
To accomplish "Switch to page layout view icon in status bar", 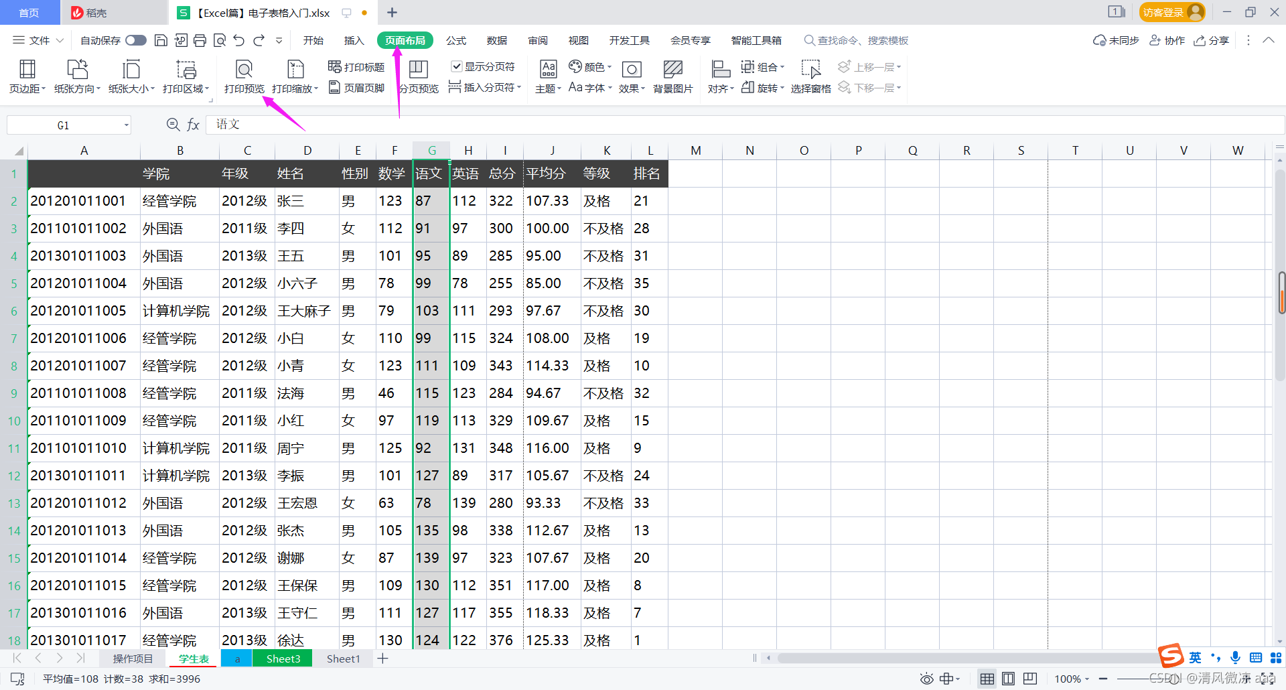I will point(1008,679).
